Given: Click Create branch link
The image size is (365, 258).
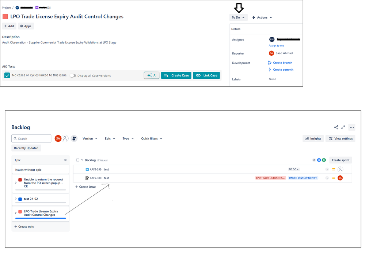Looking at the screenshot, I should coord(280,63).
